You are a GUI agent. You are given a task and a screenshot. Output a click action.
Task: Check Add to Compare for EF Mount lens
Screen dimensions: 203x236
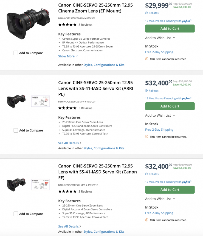point(16,53)
